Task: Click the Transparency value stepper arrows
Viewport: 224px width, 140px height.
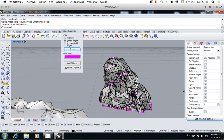Action: [219, 104]
